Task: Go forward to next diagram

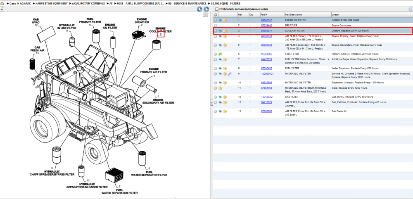Action: click(206, 9)
